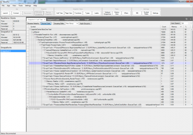This screenshot has height=135, width=193.
Task: Open the File menu
Action: point(3,6)
